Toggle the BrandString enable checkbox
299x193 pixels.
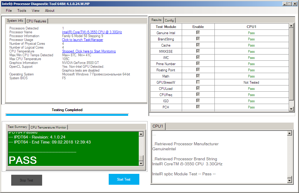[198, 39]
